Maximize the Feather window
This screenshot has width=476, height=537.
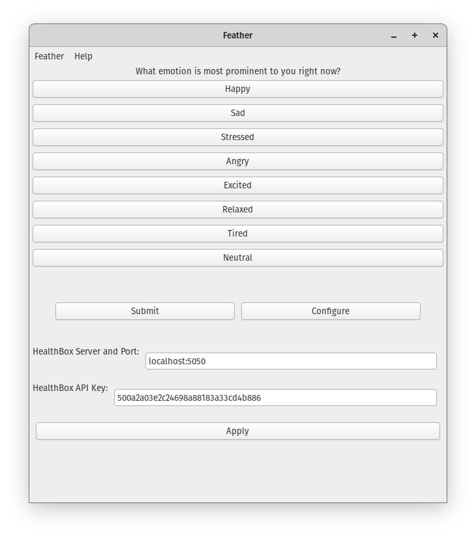(415, 36)
